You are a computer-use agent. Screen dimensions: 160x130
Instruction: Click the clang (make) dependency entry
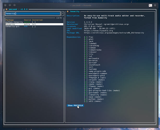[96, 82]
